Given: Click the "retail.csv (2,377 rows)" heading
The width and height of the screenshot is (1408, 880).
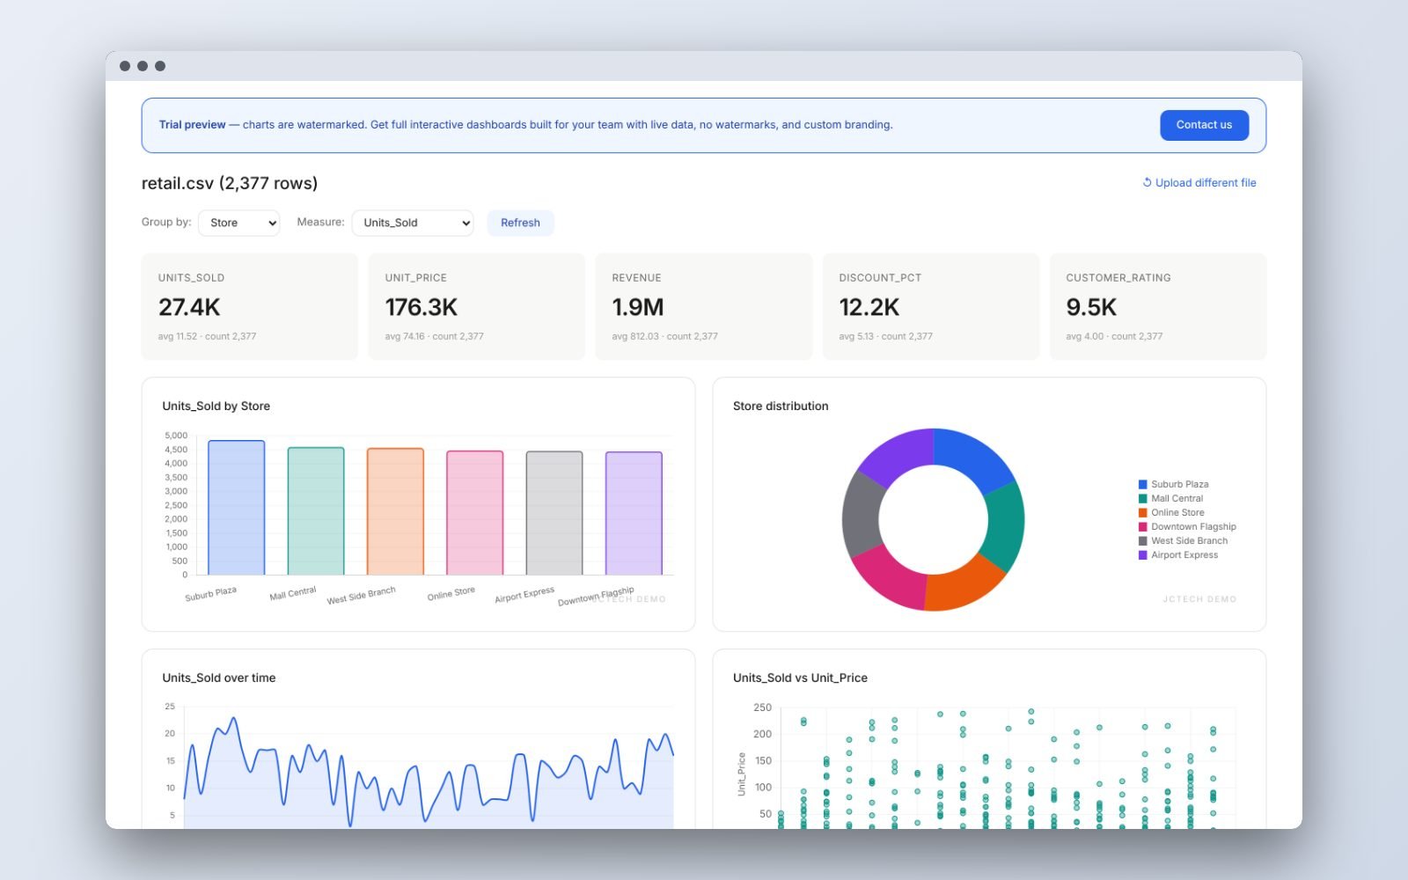Looking at the screenshot, I should click(x=230, y=183).
